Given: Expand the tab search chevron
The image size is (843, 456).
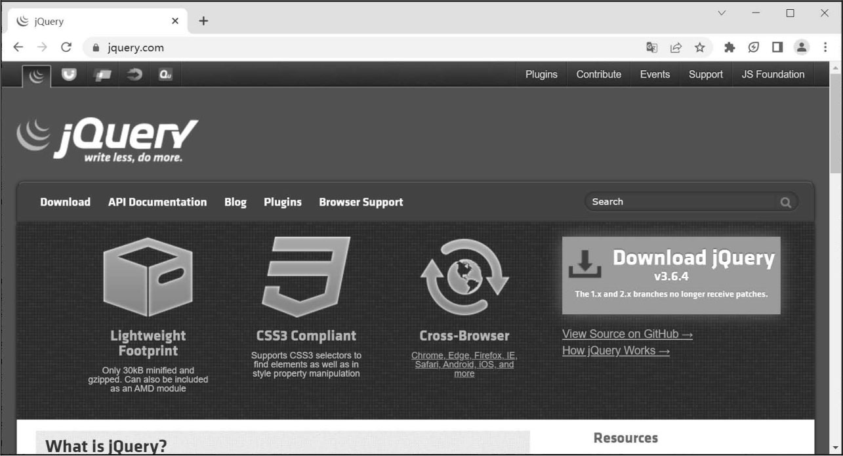Looking at the screenshot, I should pyautogui.click(x=722, y=13).
